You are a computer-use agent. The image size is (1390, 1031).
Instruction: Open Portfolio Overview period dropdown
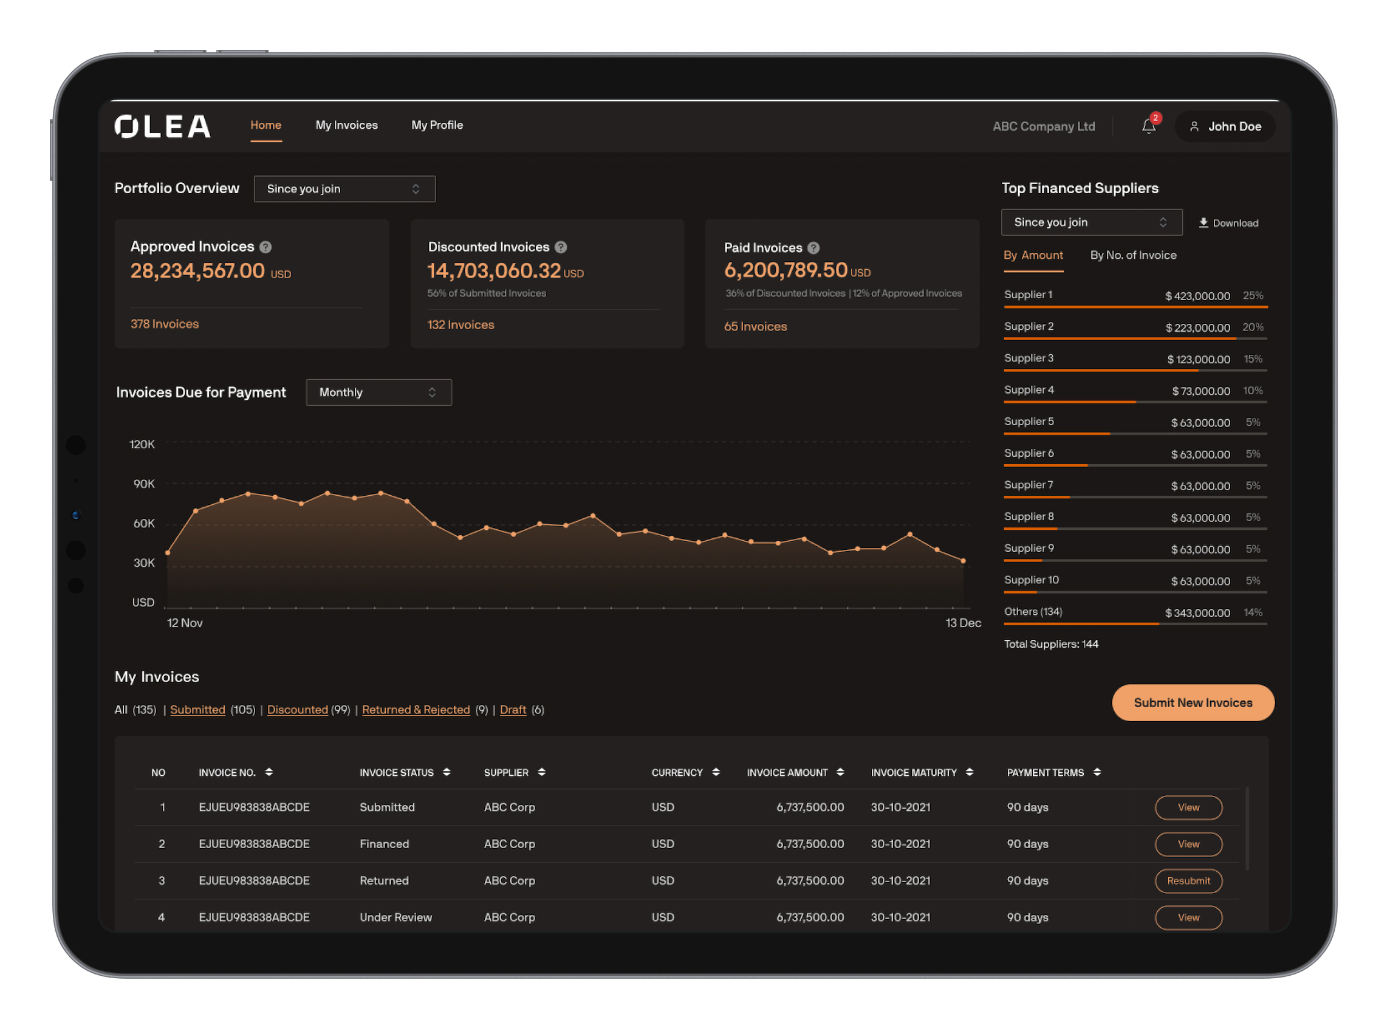[x=344, y=188]
